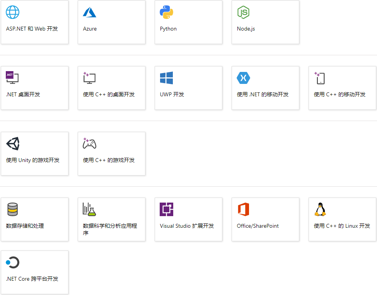
Task: Select the .NET 桌面开发 workload label
Action: click(x=23, y=94)
